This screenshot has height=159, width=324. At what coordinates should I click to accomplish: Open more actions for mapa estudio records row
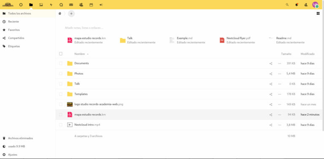[280, 115]
